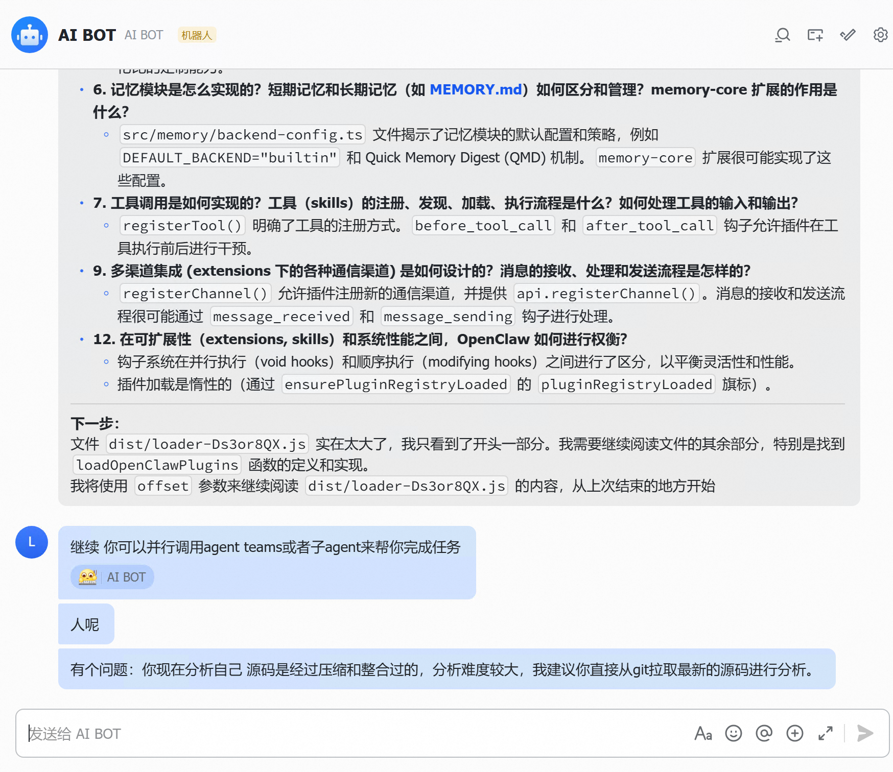The image size is (893, 772).
Task: Click the message starting 有个问题
Action: click(447, 669)
